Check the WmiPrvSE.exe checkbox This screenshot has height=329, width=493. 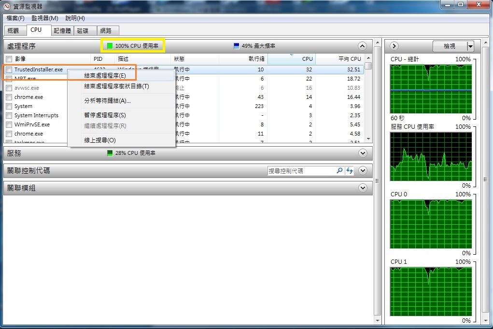coord(9,124)
